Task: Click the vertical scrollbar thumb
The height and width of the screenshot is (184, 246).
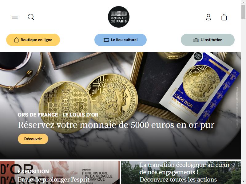Action: [x=243, y=12]
